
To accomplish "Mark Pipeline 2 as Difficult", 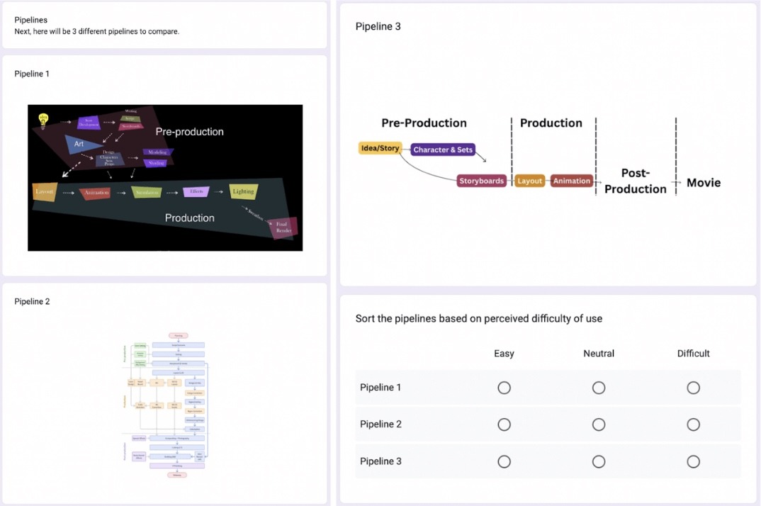I will (x=693, y=425).
